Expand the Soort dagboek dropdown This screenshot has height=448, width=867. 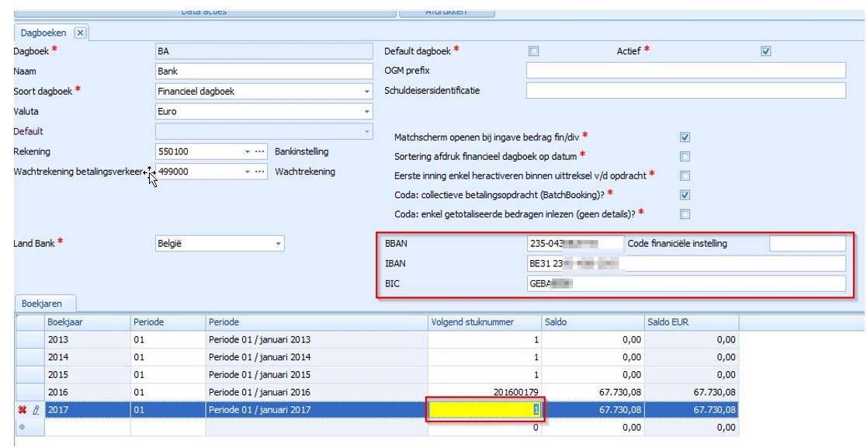pos(366,92)
